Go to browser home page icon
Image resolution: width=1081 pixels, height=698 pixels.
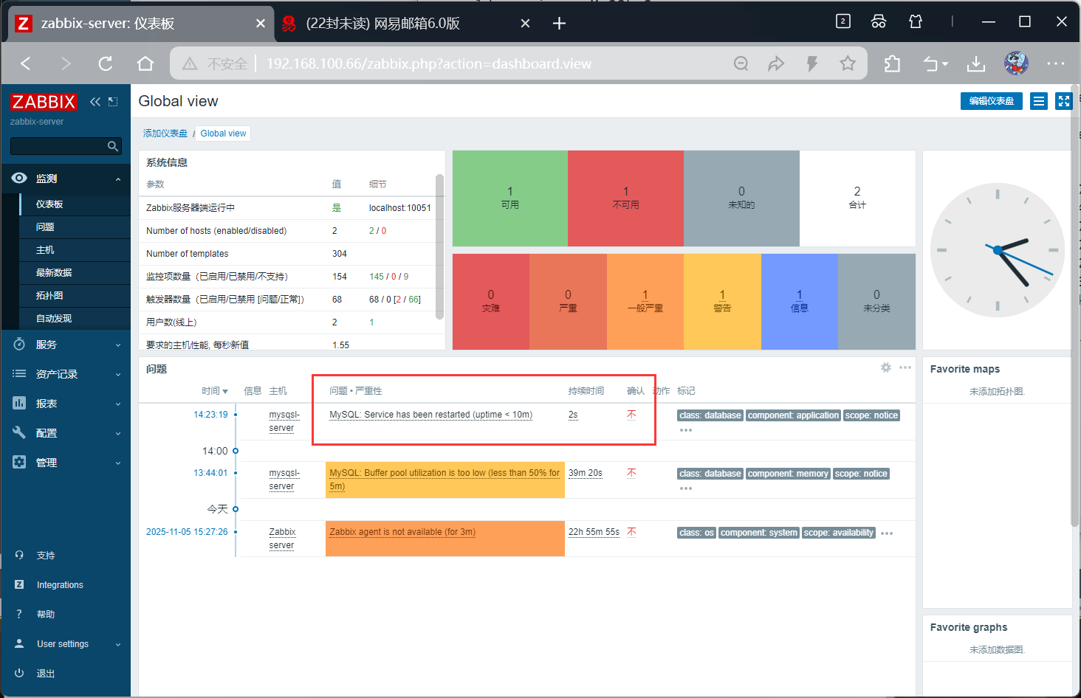click(x=145, y=63)
